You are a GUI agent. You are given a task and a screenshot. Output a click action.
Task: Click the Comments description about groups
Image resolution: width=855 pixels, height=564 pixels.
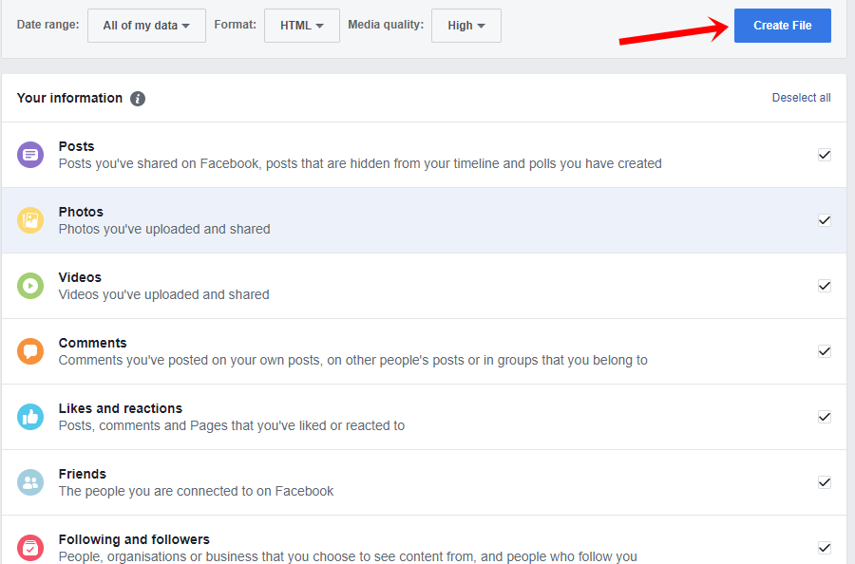click(353, 360)
